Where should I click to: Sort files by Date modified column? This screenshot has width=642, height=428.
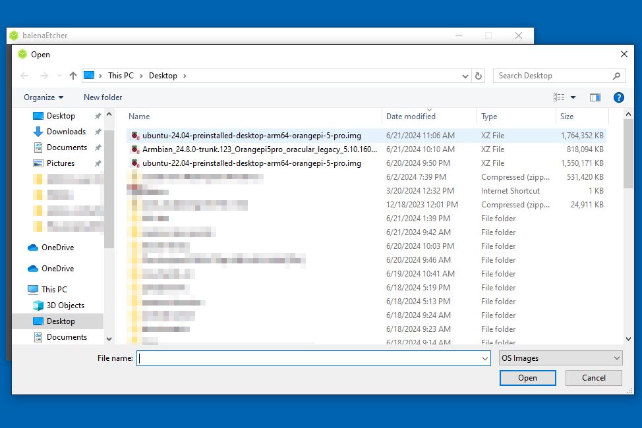(430, 116)
